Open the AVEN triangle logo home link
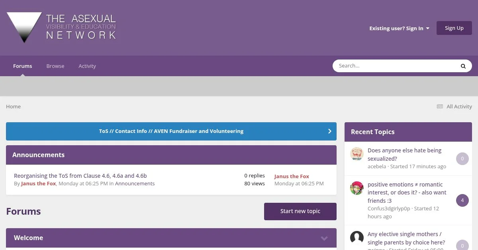The width and height of the screenshot is (478, 250). pos(61,27)
